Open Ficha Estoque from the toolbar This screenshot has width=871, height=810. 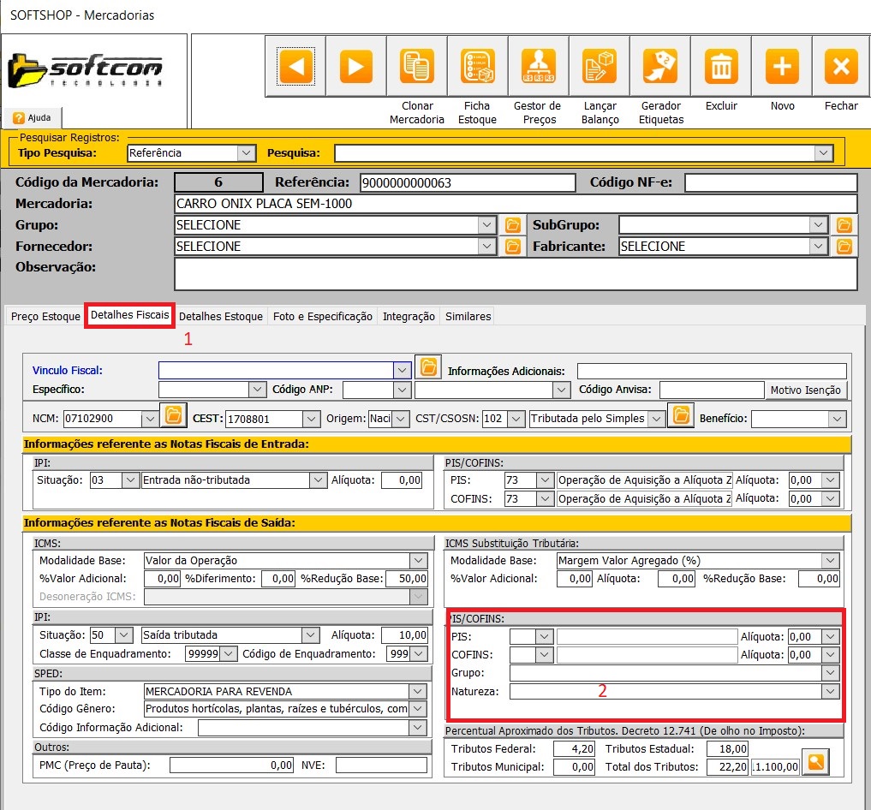(477, 66)
